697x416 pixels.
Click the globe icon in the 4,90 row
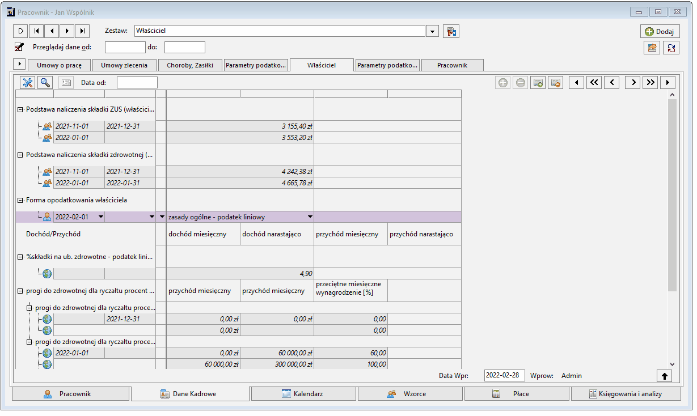click(47, 273)
